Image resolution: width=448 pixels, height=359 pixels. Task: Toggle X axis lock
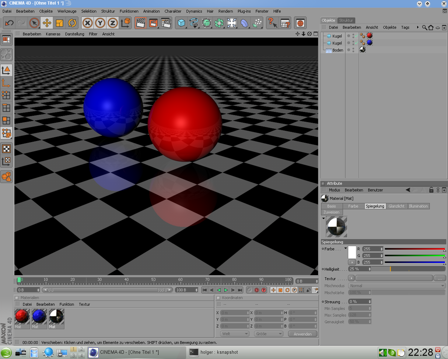click(87, 23)
